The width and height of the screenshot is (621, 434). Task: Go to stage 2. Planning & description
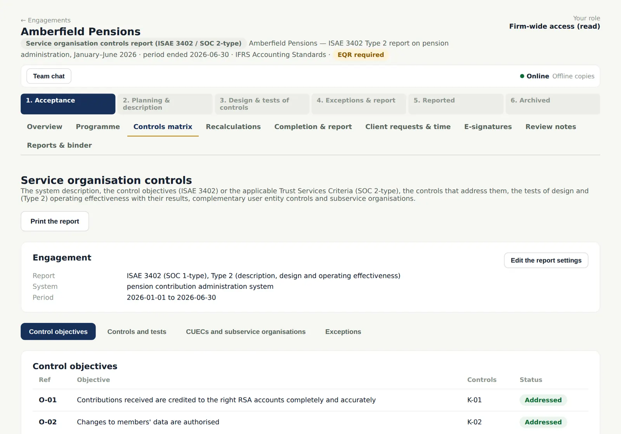point(165,104)
